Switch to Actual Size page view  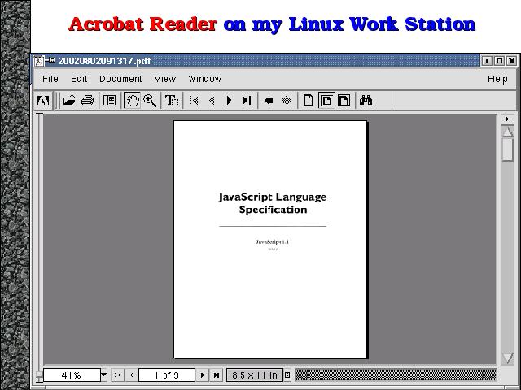(x=309, y=101)
